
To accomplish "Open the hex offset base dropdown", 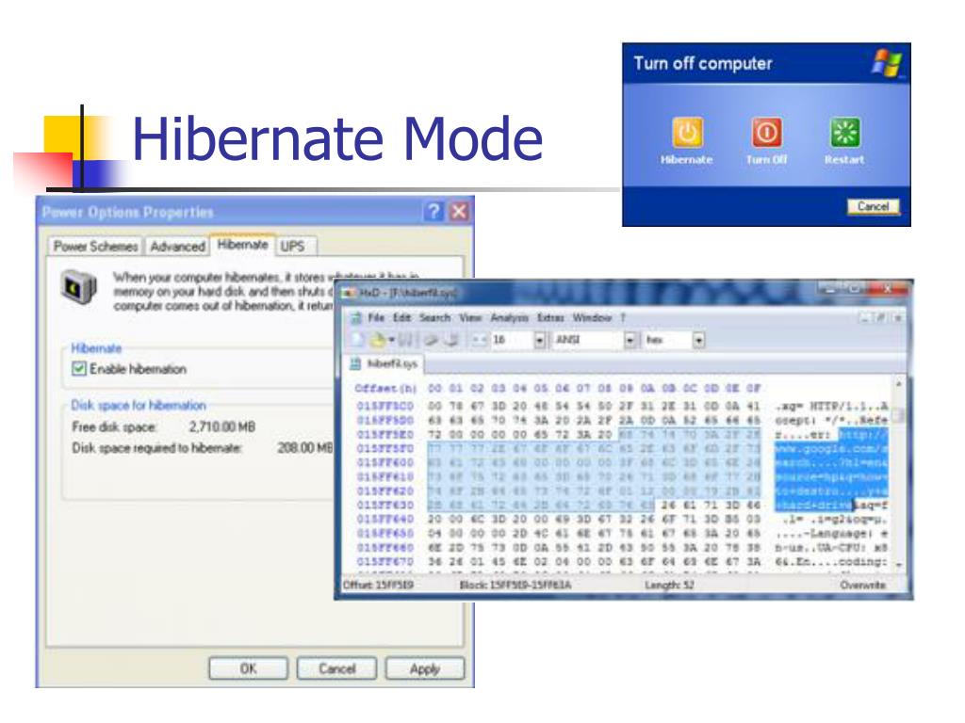I will pos(698,341).
